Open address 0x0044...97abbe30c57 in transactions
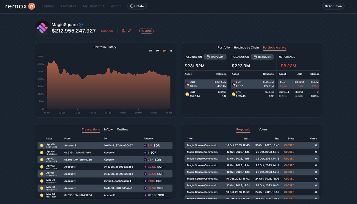357x204 pixels. point(118,145)
